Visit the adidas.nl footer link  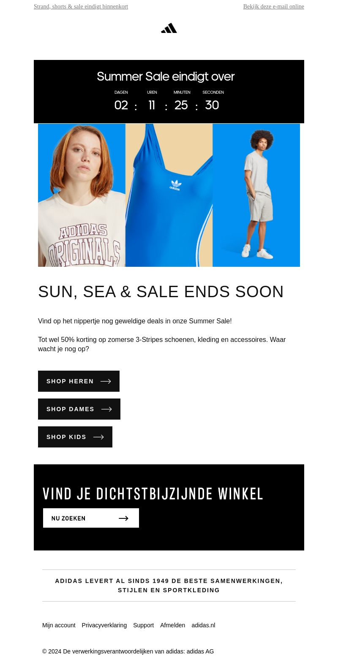click(203, 625)
